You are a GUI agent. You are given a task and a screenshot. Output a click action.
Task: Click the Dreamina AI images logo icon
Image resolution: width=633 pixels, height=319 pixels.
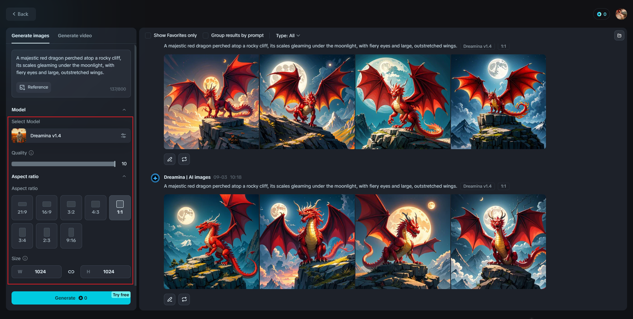pyautogui.click(x=155, y=178)
